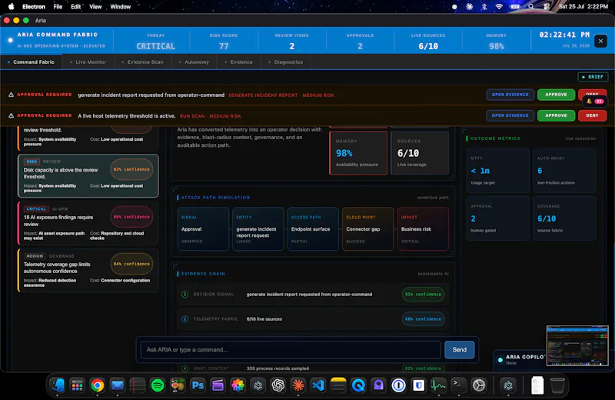The width and height of the screenshot is (615, 400).
Task: Approve the generate incident report request
Action: click(556, 95)
